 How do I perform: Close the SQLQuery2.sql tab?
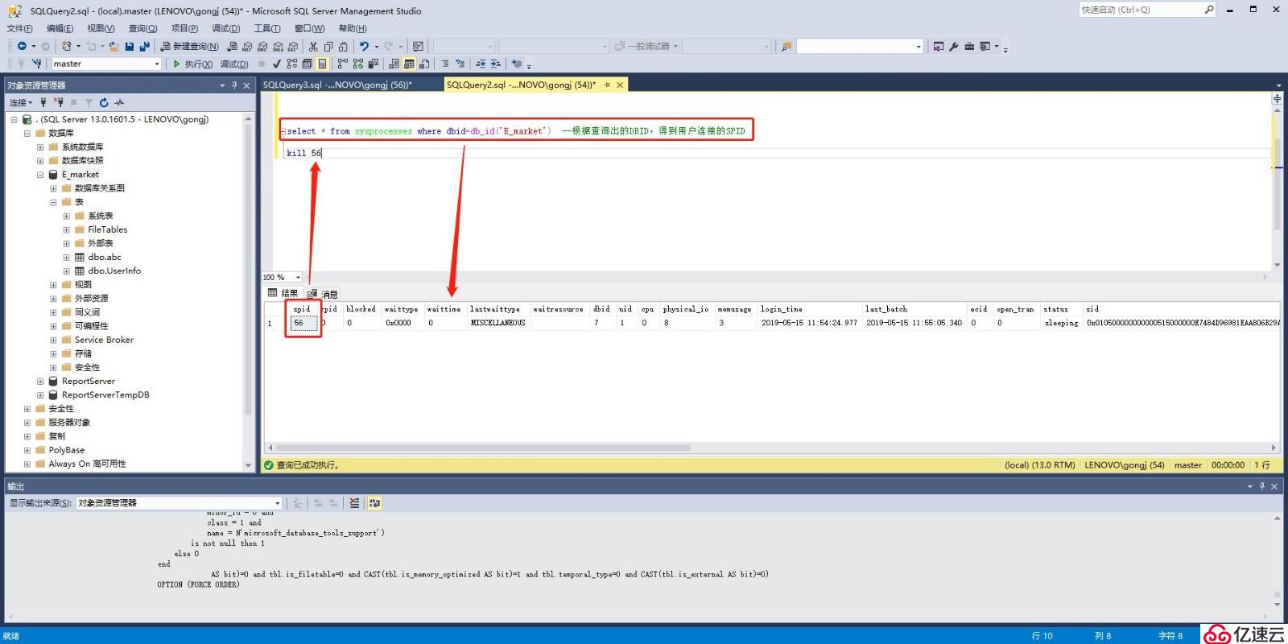[x=619, y=85]
